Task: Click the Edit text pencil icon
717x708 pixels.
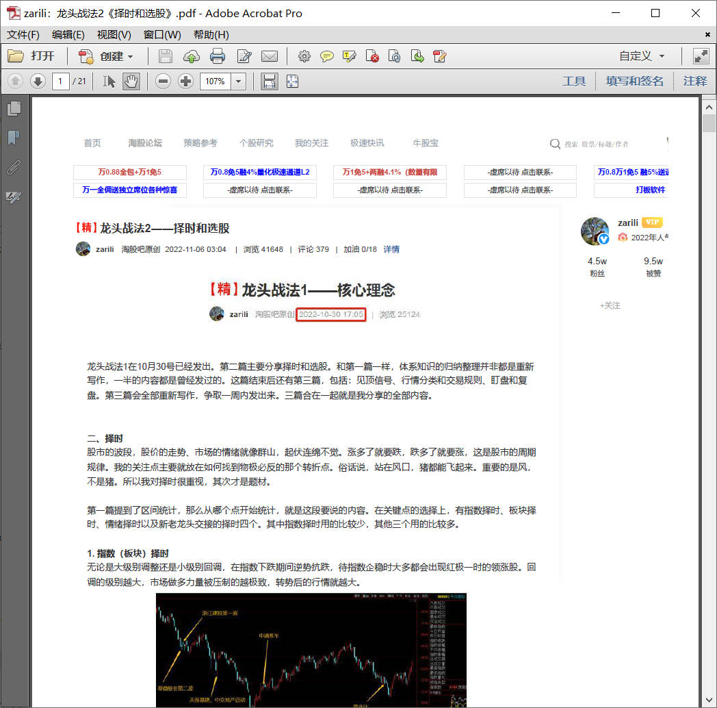Action: click(244, 56)
